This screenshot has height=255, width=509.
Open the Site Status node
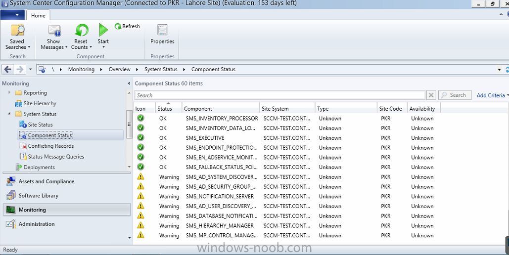[36, 125]
